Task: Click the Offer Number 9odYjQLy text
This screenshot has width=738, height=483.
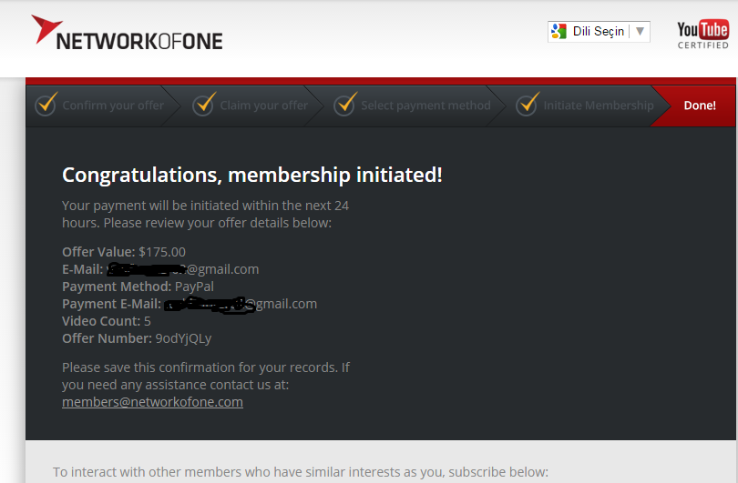Action: pyautogui.click(x=137, y=338)
